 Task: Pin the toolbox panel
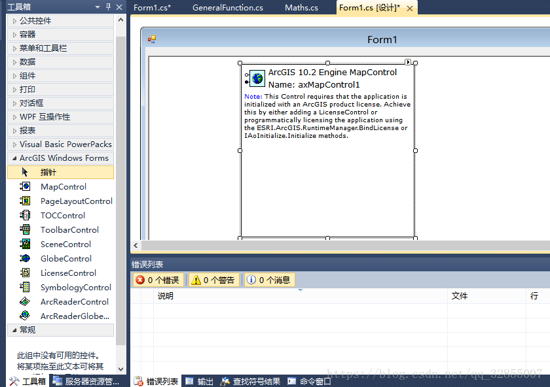[x=109, y=7]
